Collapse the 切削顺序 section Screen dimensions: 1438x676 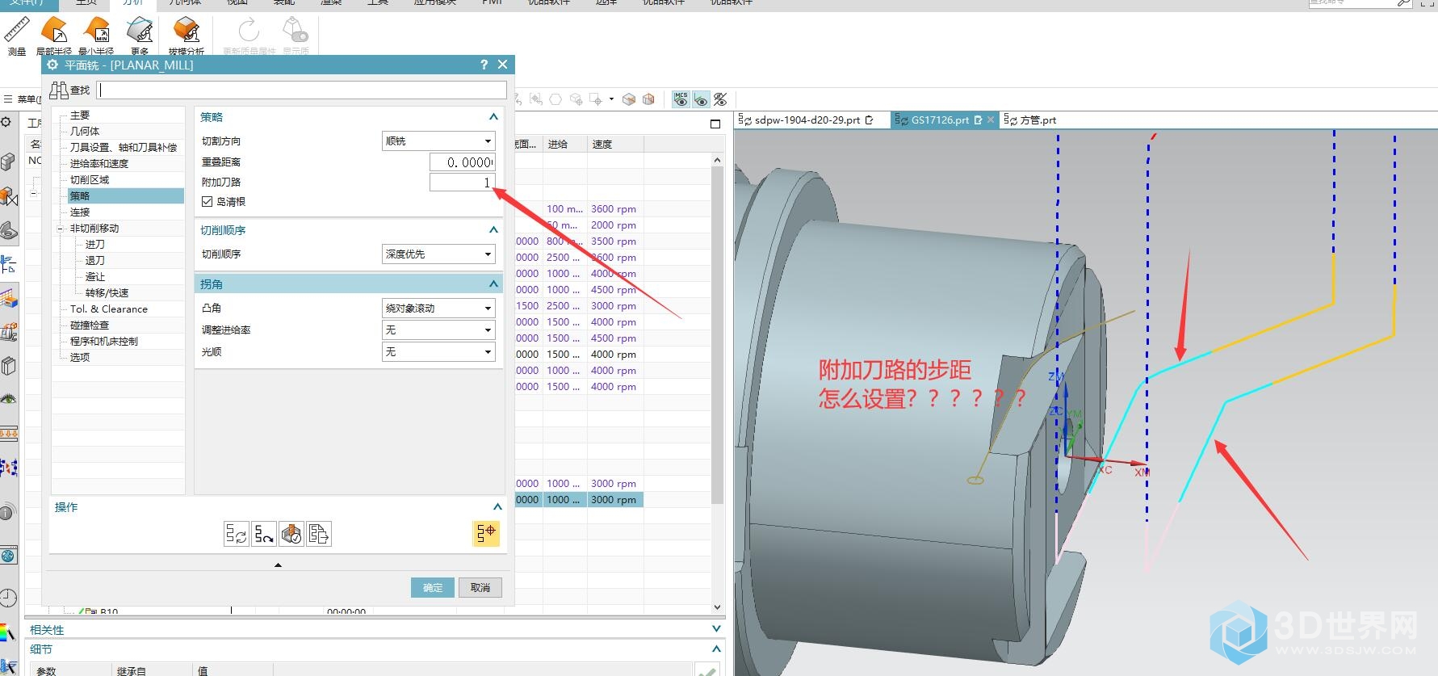493,230
